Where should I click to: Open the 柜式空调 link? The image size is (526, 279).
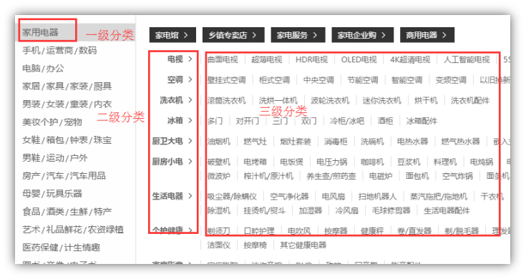click(274, 80)
